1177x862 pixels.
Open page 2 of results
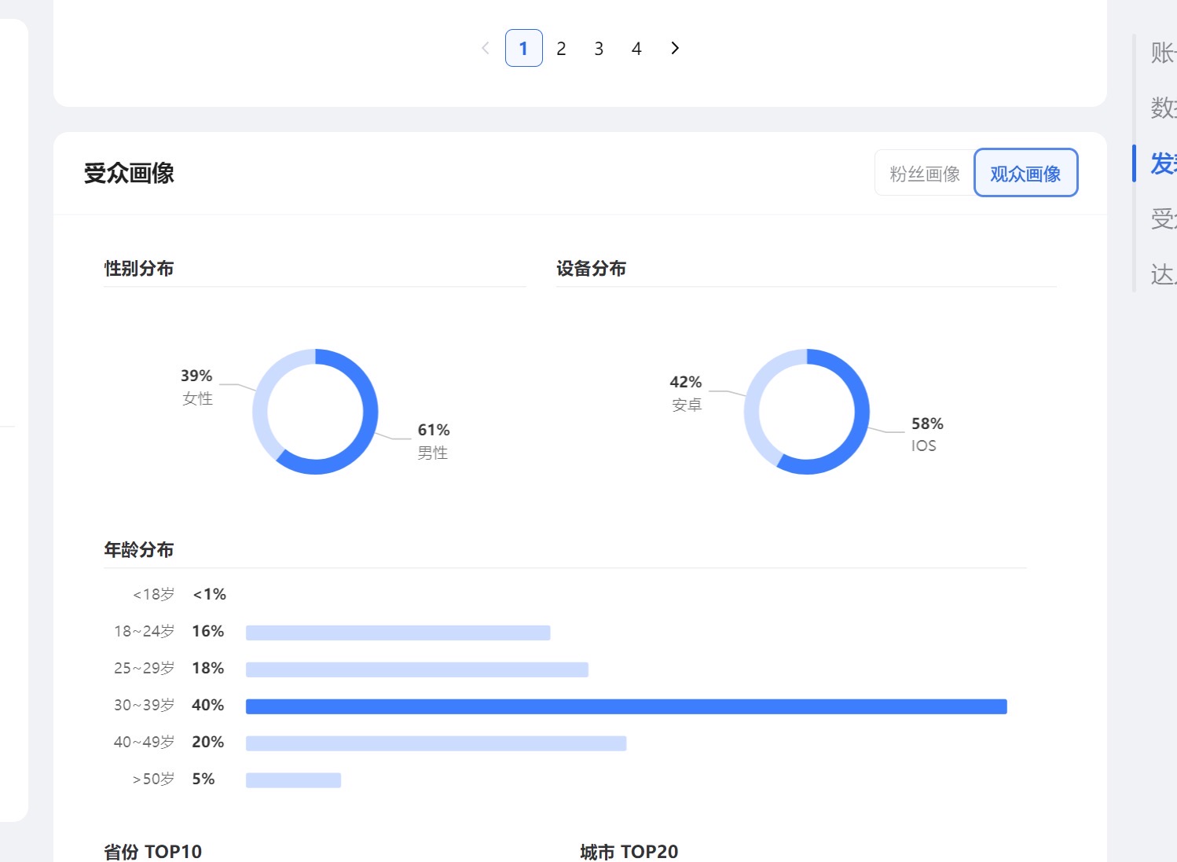point(561,49)
